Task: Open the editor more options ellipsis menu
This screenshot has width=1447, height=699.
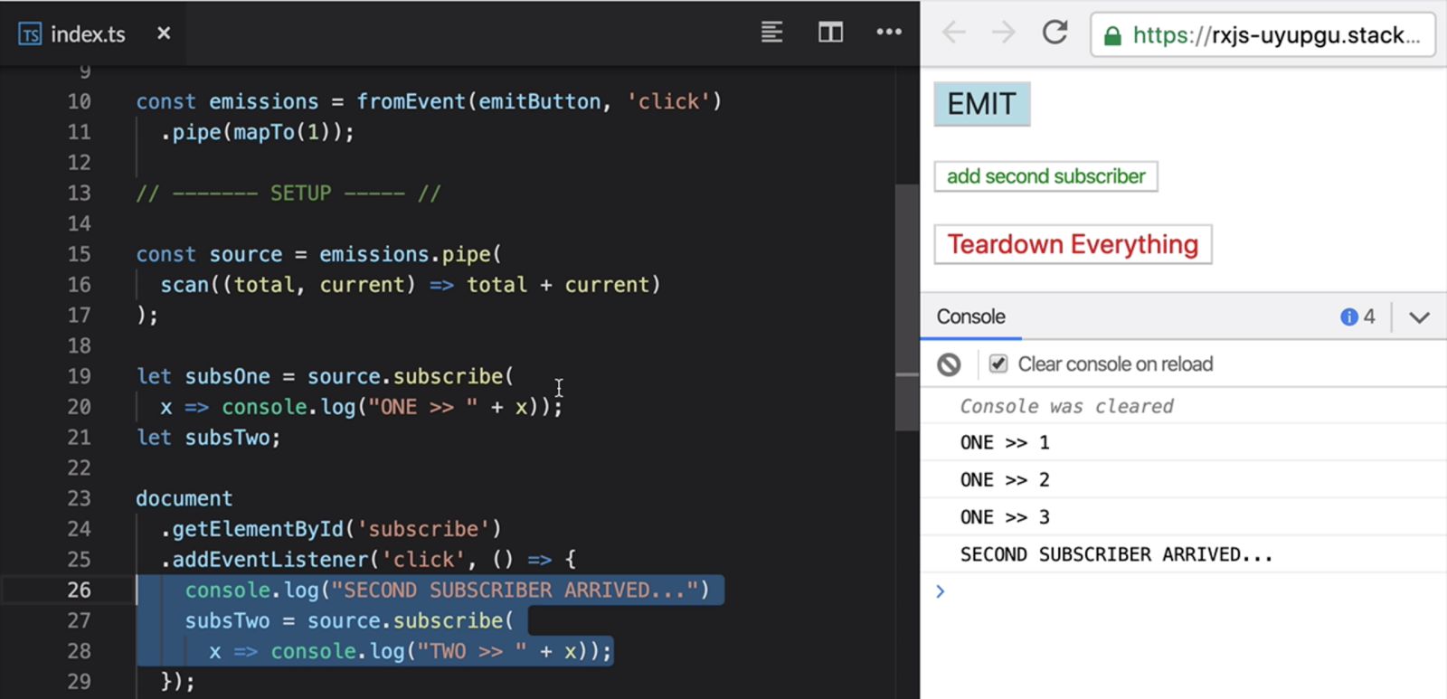Action: point(889,33)
